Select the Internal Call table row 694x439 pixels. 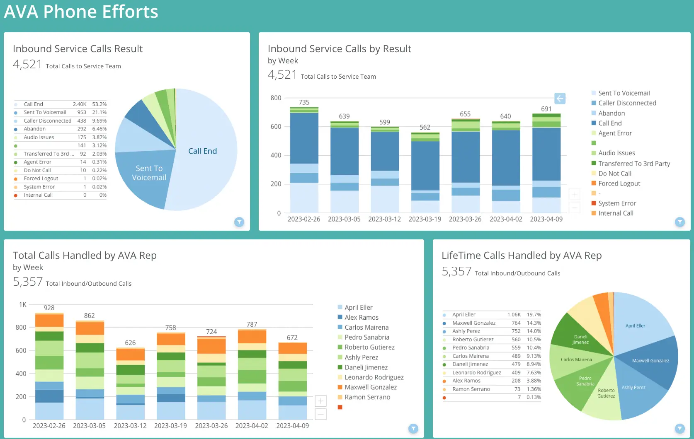(x=60, y=195)
